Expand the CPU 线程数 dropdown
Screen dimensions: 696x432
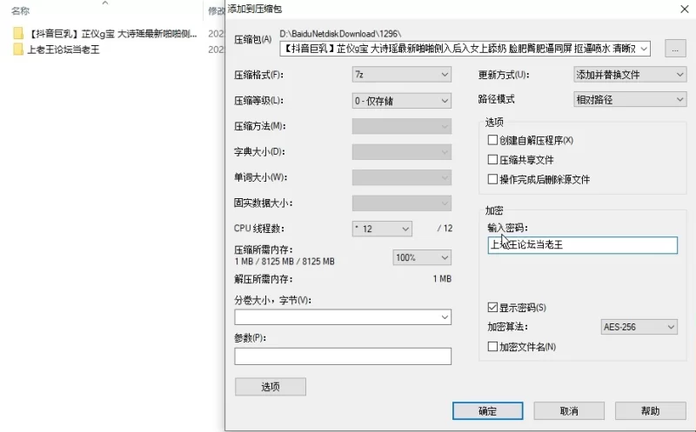coord(382,229)
